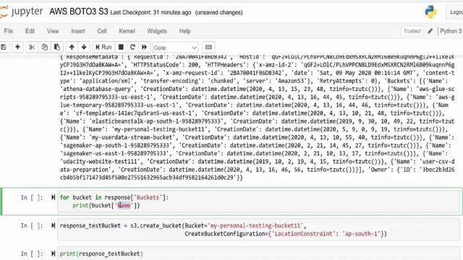Open the Cell menu
The height and width of the screenshot is (260, 463).
coord(102,31)
